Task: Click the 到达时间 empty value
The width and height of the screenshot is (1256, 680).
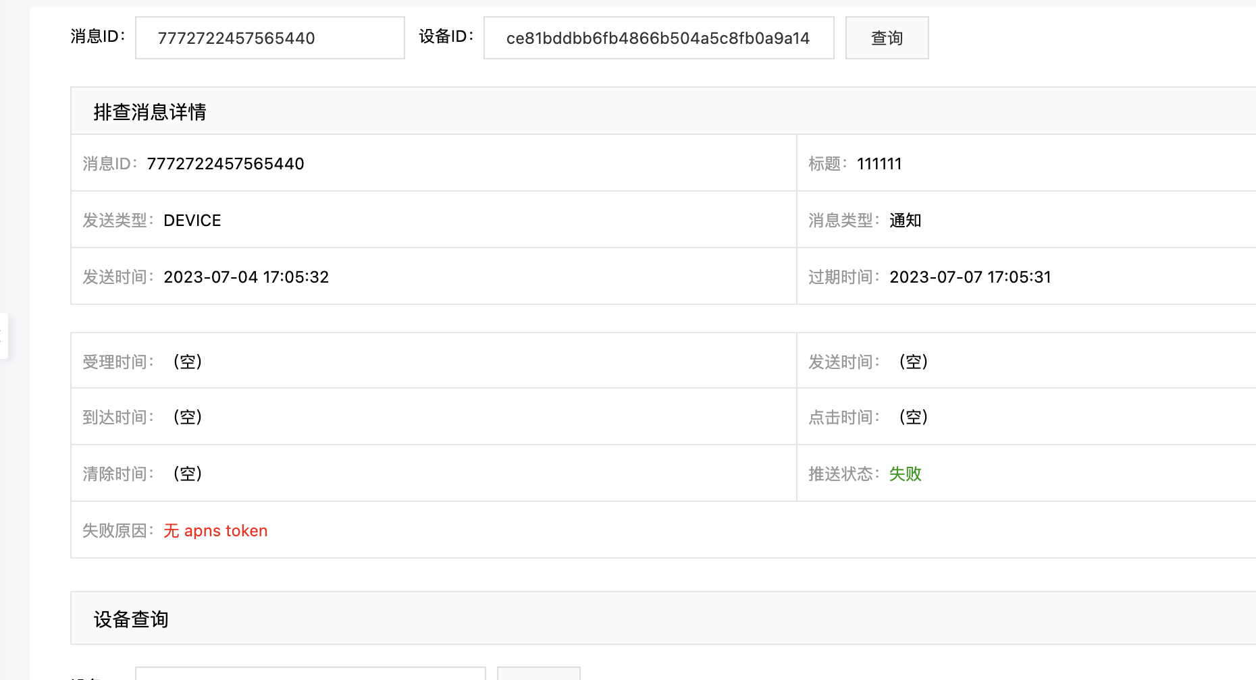Action: pos(188,418)
